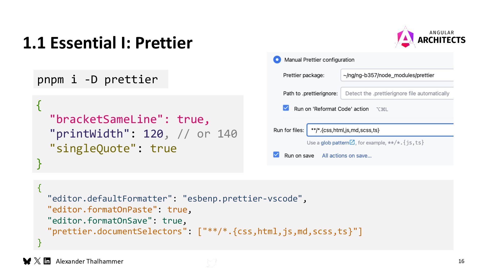The image size is (487, 274).
Task: Click the external link icon beside glob pattern
Action: click(x=352, y=142)
